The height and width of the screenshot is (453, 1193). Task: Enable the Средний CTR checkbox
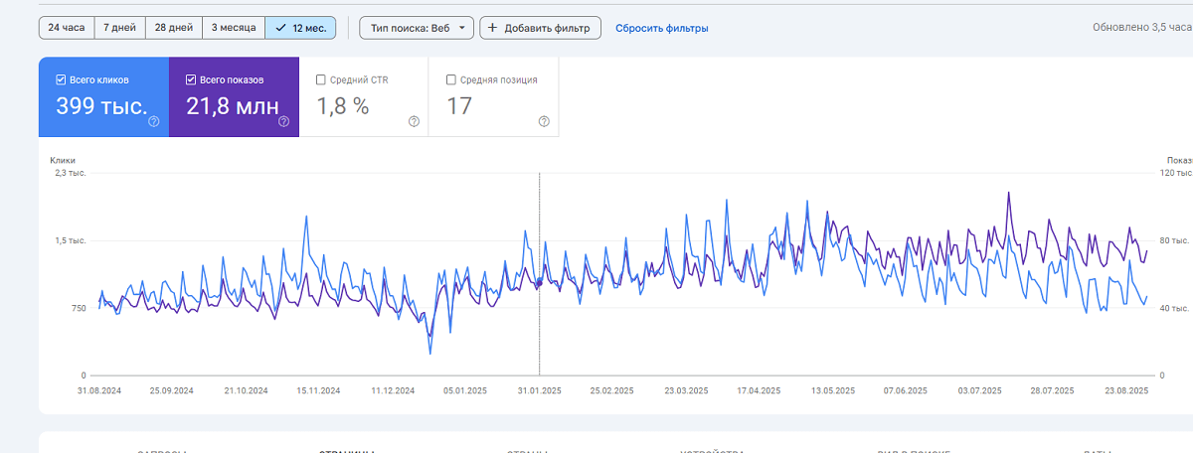(x=321, y=79)
